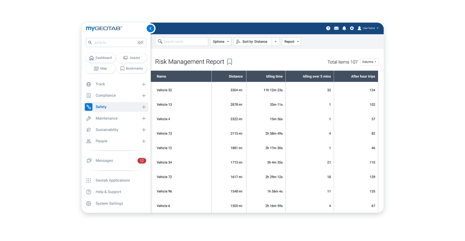Screen dimensions: 465x241
Task: Bookmark the Risk Management Report
Action: (229, 62)
